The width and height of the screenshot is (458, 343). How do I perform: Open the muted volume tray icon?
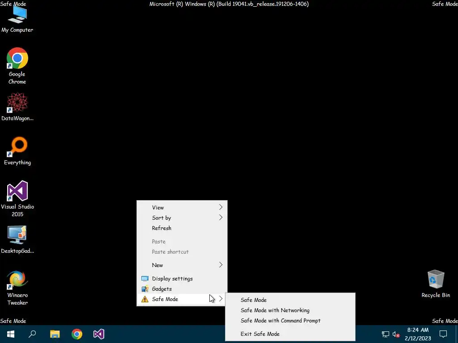click(x=396, y=334)
